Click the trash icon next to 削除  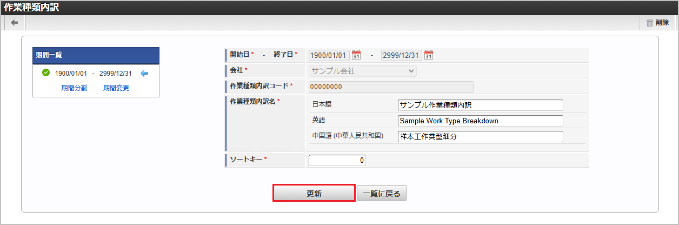(649, 23)
